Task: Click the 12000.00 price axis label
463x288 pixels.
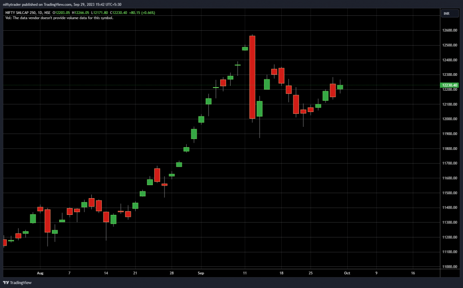Action: [449, 119]
